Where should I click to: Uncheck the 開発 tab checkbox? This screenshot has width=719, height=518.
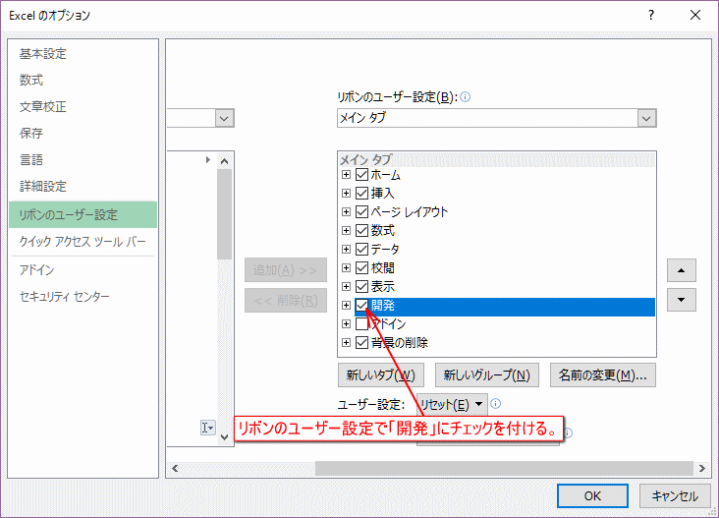tap(361, 305)
